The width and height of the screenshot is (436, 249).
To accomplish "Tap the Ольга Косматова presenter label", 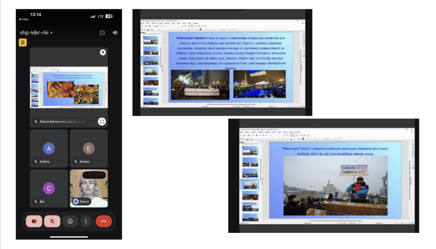I will tap(60, 121).
